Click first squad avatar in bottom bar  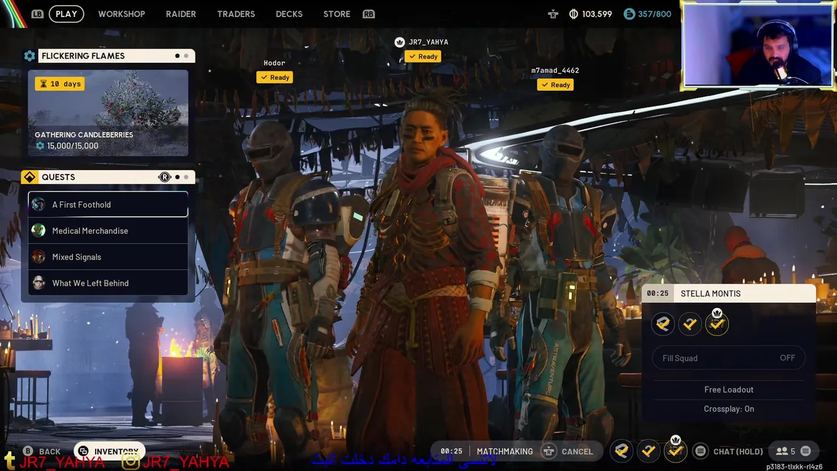click(621, 451)
